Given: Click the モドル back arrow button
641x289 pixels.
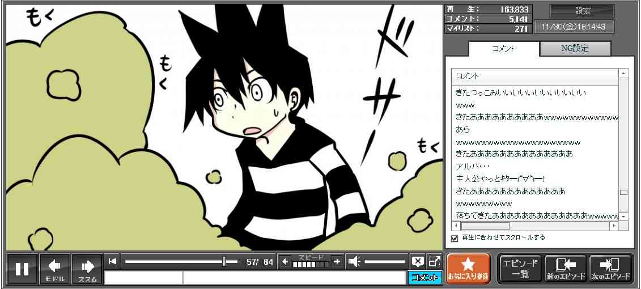Looking at the screenshot, I should pyautogui.click(x=55, y=269).
